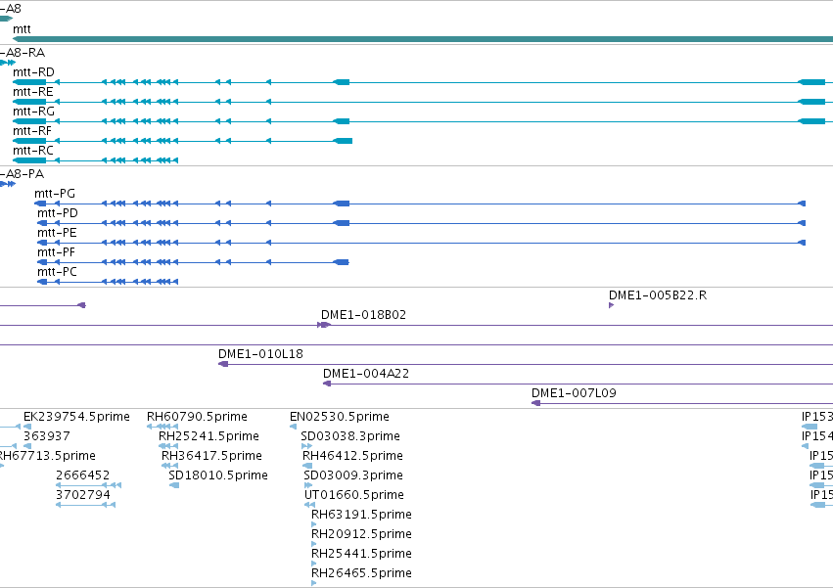Click the RH26465.5prime arrow glyph
This screenshot has height=588, width=833.
coord(314,583)
